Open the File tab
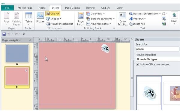 [x=7, y=8]
